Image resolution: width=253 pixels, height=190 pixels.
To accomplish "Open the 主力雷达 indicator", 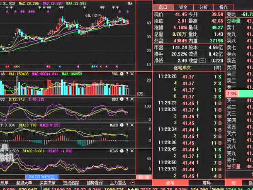I will pyautogui.click(x=118, y=183).
